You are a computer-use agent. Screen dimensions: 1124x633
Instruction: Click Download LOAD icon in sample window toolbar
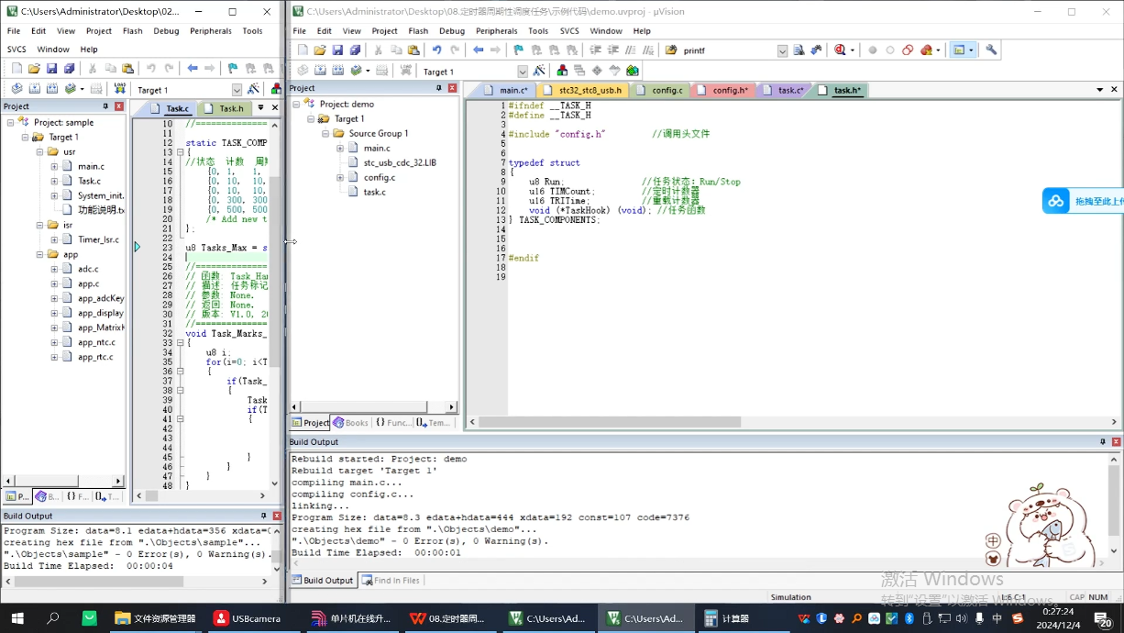pos(120,89)
